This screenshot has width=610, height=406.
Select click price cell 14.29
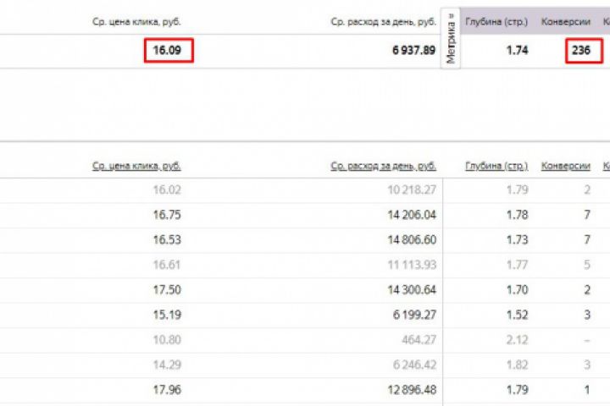tap(167, 365)
